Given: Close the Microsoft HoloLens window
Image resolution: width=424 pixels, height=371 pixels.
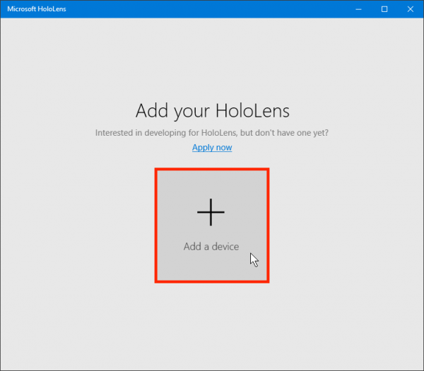Looking at the screenshot, I should pos(410,9).
